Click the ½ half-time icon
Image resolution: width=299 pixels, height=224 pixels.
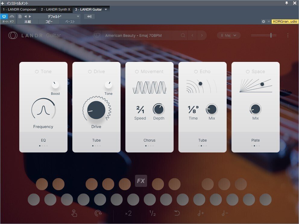coord(153,213)
